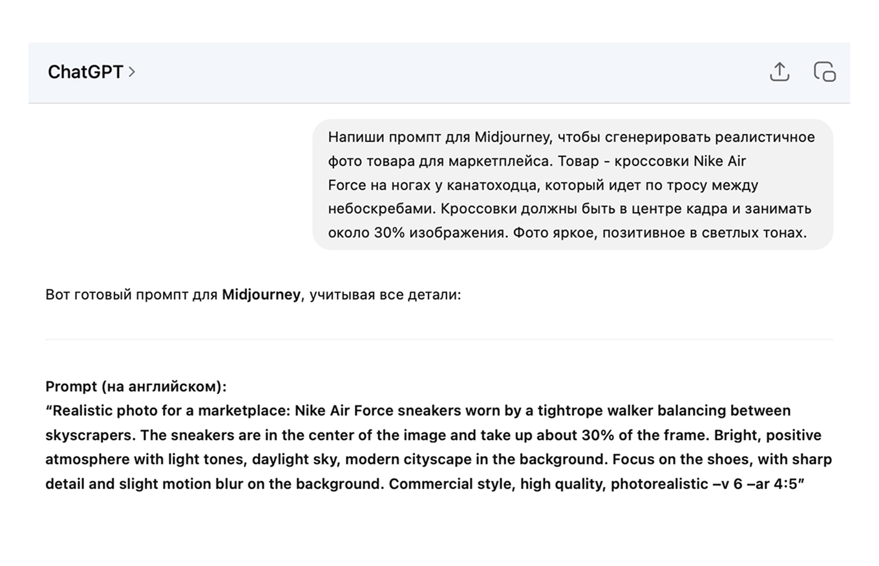Select the user message bubble about Midjourney

573,185
